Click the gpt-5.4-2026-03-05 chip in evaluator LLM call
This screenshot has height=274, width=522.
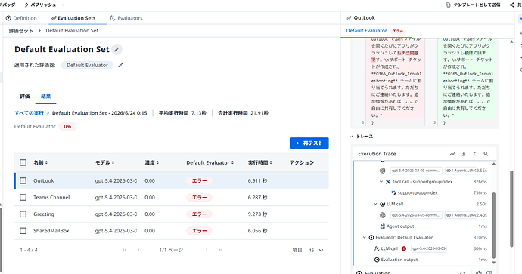429,248
